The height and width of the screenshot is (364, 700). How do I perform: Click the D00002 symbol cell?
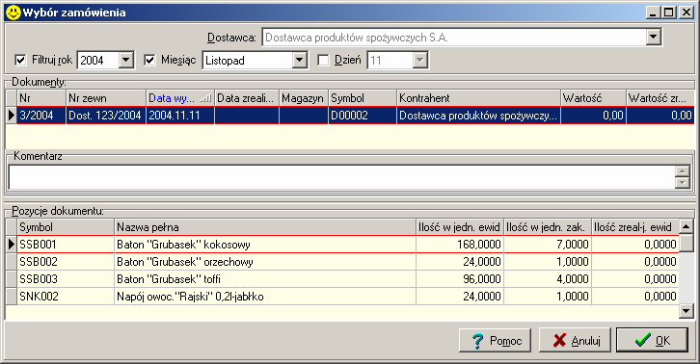click(x=363, y=116)
